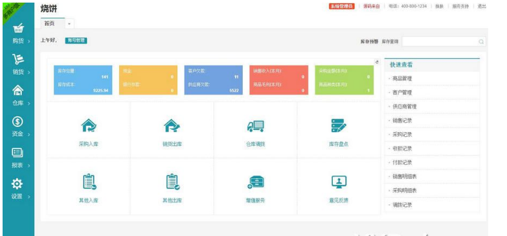Expand the 仓库 submenu chevron
Image resolution: width=507 pixels, height=236 pixels.
point(28,104)
